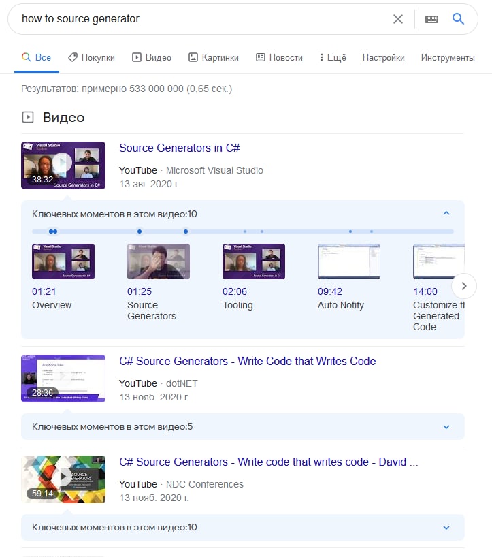The image size is (492, 557).
Task: Open Настройки
Action: (383, 58)
